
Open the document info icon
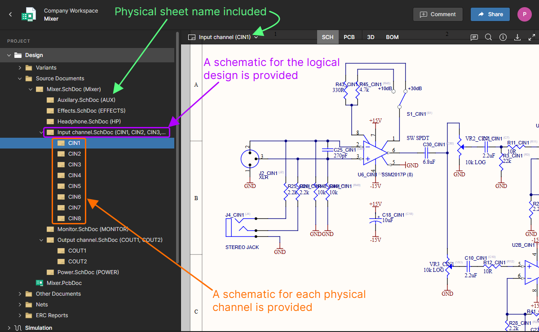click(x=503, y=37)
